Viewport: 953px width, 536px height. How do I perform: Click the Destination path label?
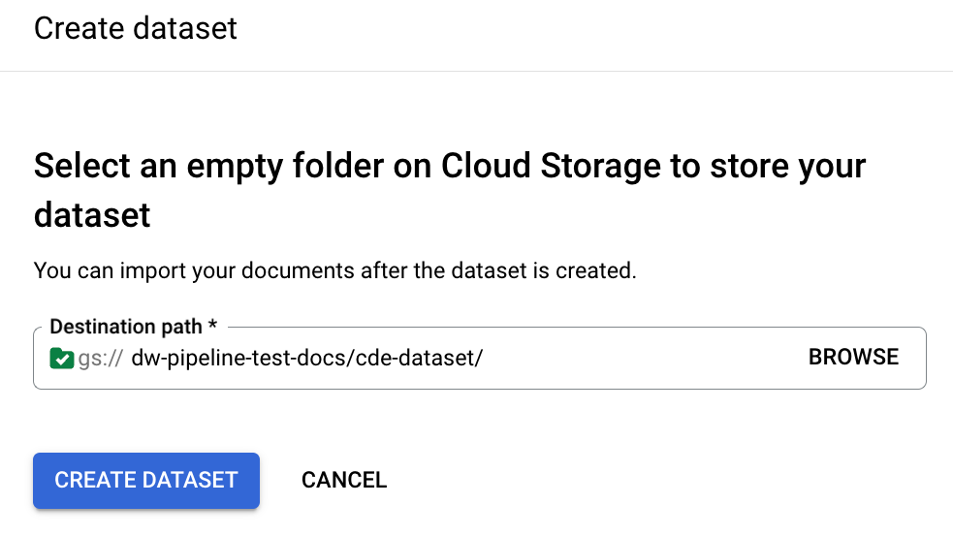126,327
